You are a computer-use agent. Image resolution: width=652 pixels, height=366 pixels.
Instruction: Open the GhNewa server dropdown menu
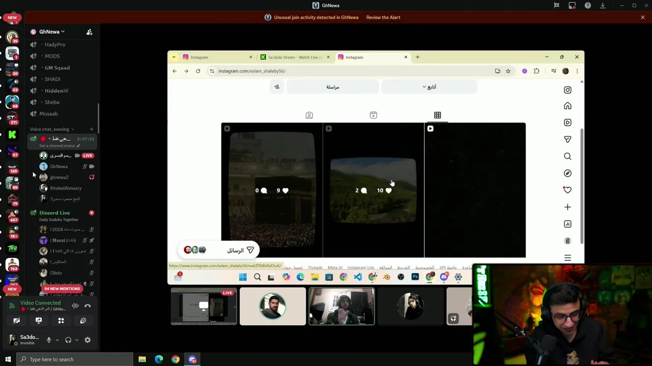[52, 32]
